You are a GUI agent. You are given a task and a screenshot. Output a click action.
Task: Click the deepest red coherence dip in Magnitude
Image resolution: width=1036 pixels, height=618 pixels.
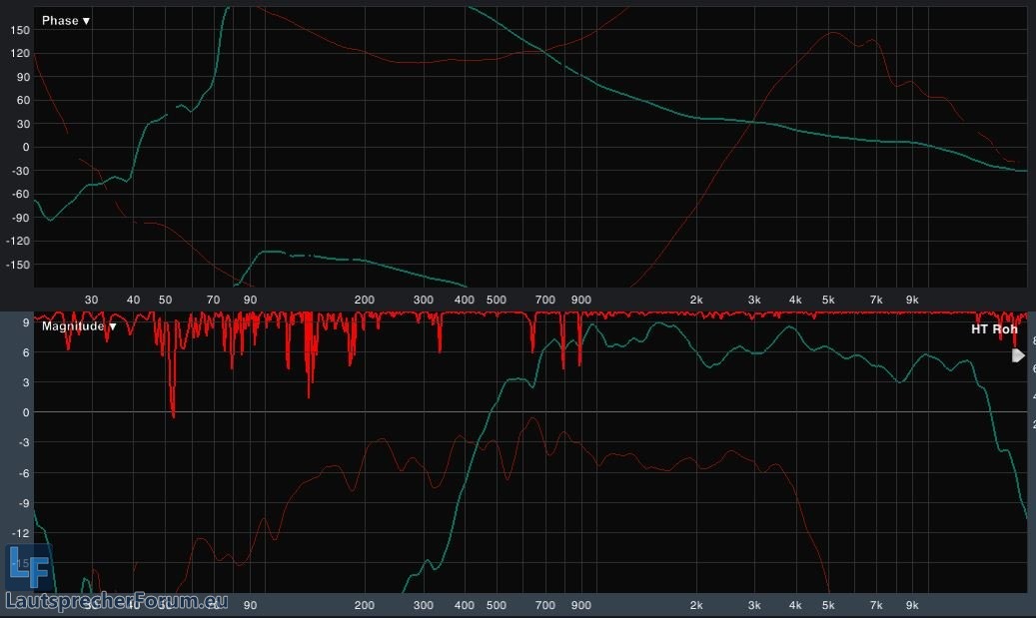click(x=173, y=412)
